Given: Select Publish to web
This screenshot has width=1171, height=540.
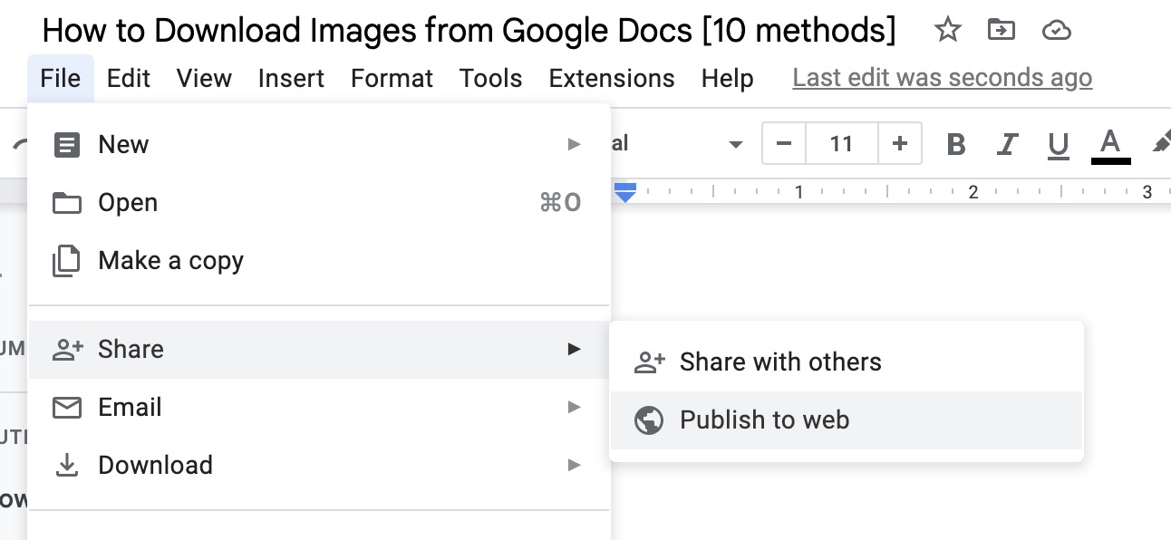Looking at the screenshot, I should click(x=764, y=420).
